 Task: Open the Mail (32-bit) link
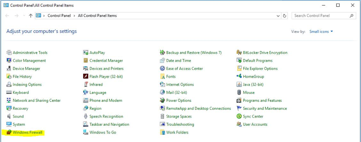click(177, 92)
